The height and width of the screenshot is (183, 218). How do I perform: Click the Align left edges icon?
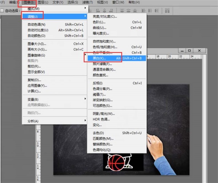click(x=98, y=11)
